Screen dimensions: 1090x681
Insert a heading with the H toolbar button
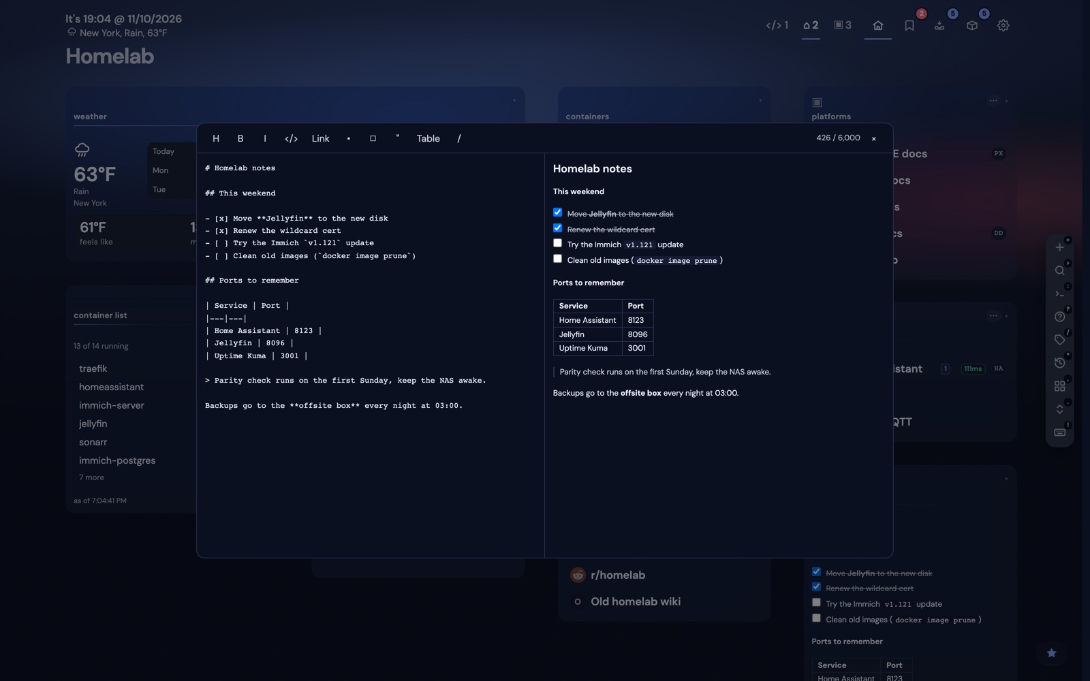(x=216, y=138)
